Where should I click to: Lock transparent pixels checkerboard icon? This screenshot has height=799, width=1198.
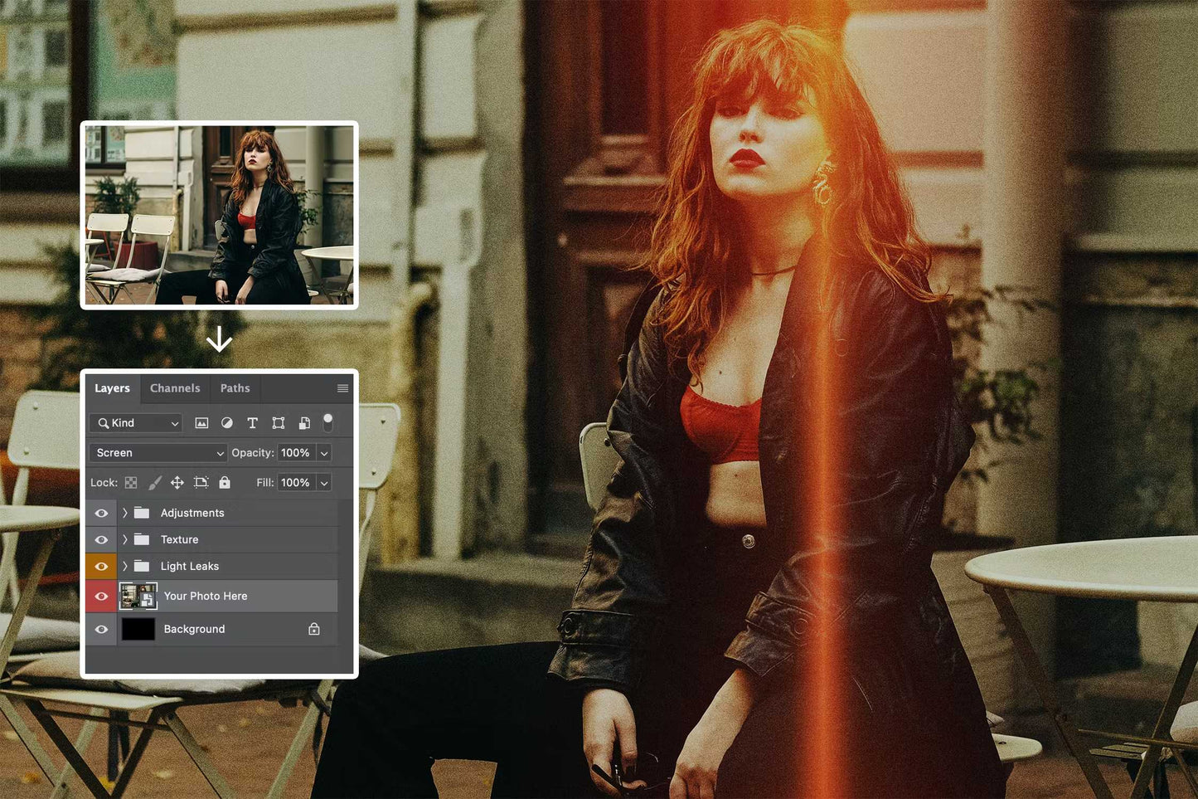pyautogui.click(x=131, y=483)
